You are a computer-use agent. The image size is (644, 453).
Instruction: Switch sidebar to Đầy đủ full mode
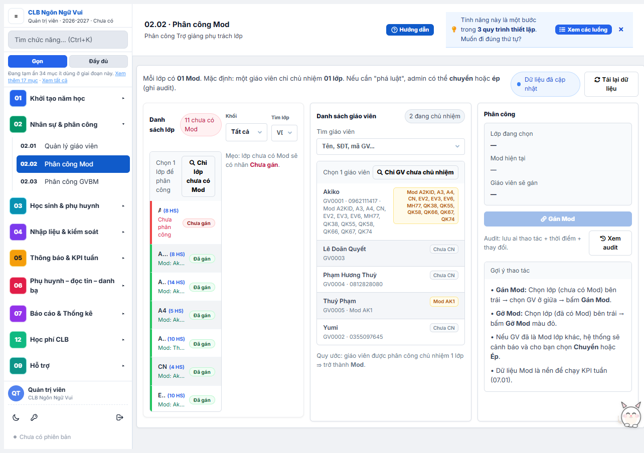[98, 61]
